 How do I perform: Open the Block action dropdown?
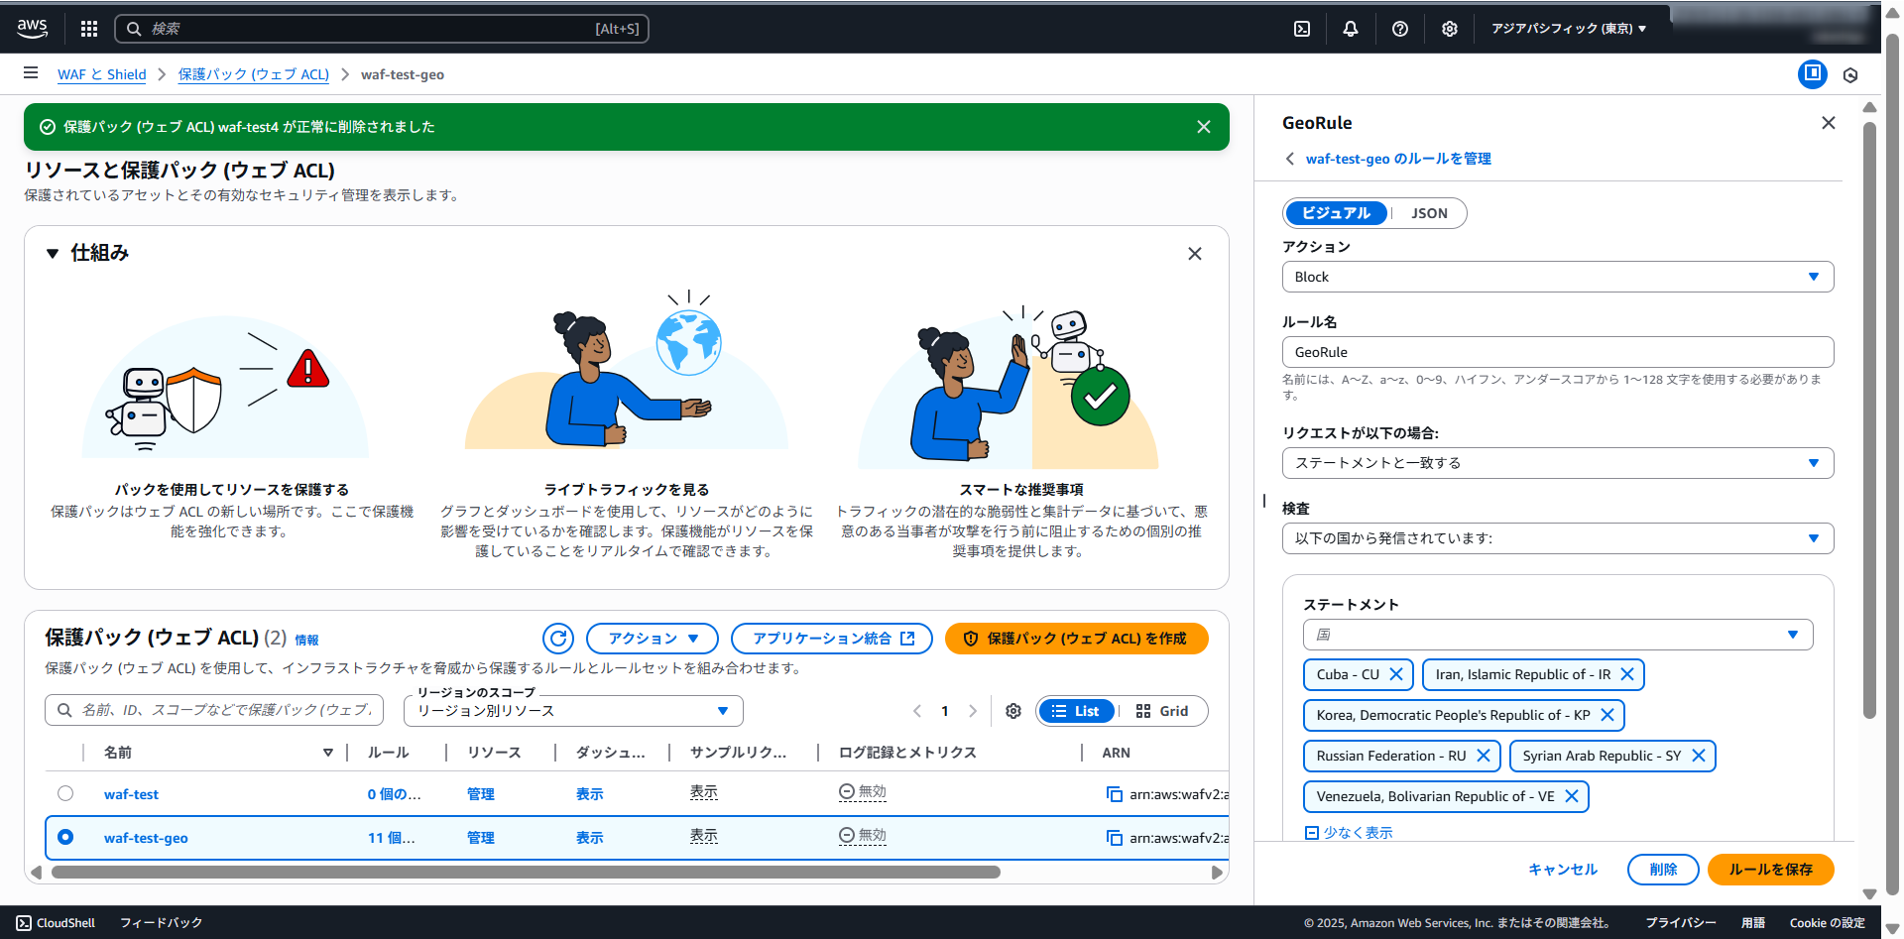coord(1557,277)
